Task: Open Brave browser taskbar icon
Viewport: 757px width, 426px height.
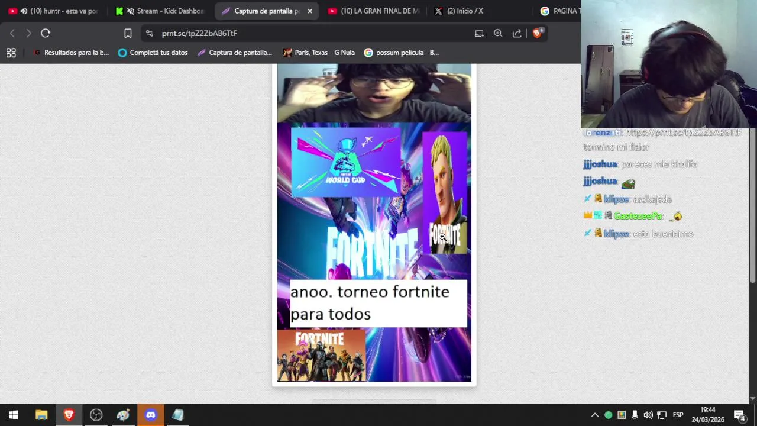Action: (x=69, y=415)
